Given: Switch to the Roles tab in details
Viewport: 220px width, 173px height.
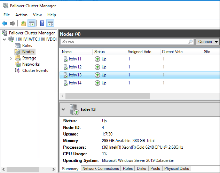Looking at the screenshot, I should pyautogui.click(x=128, y=168).
